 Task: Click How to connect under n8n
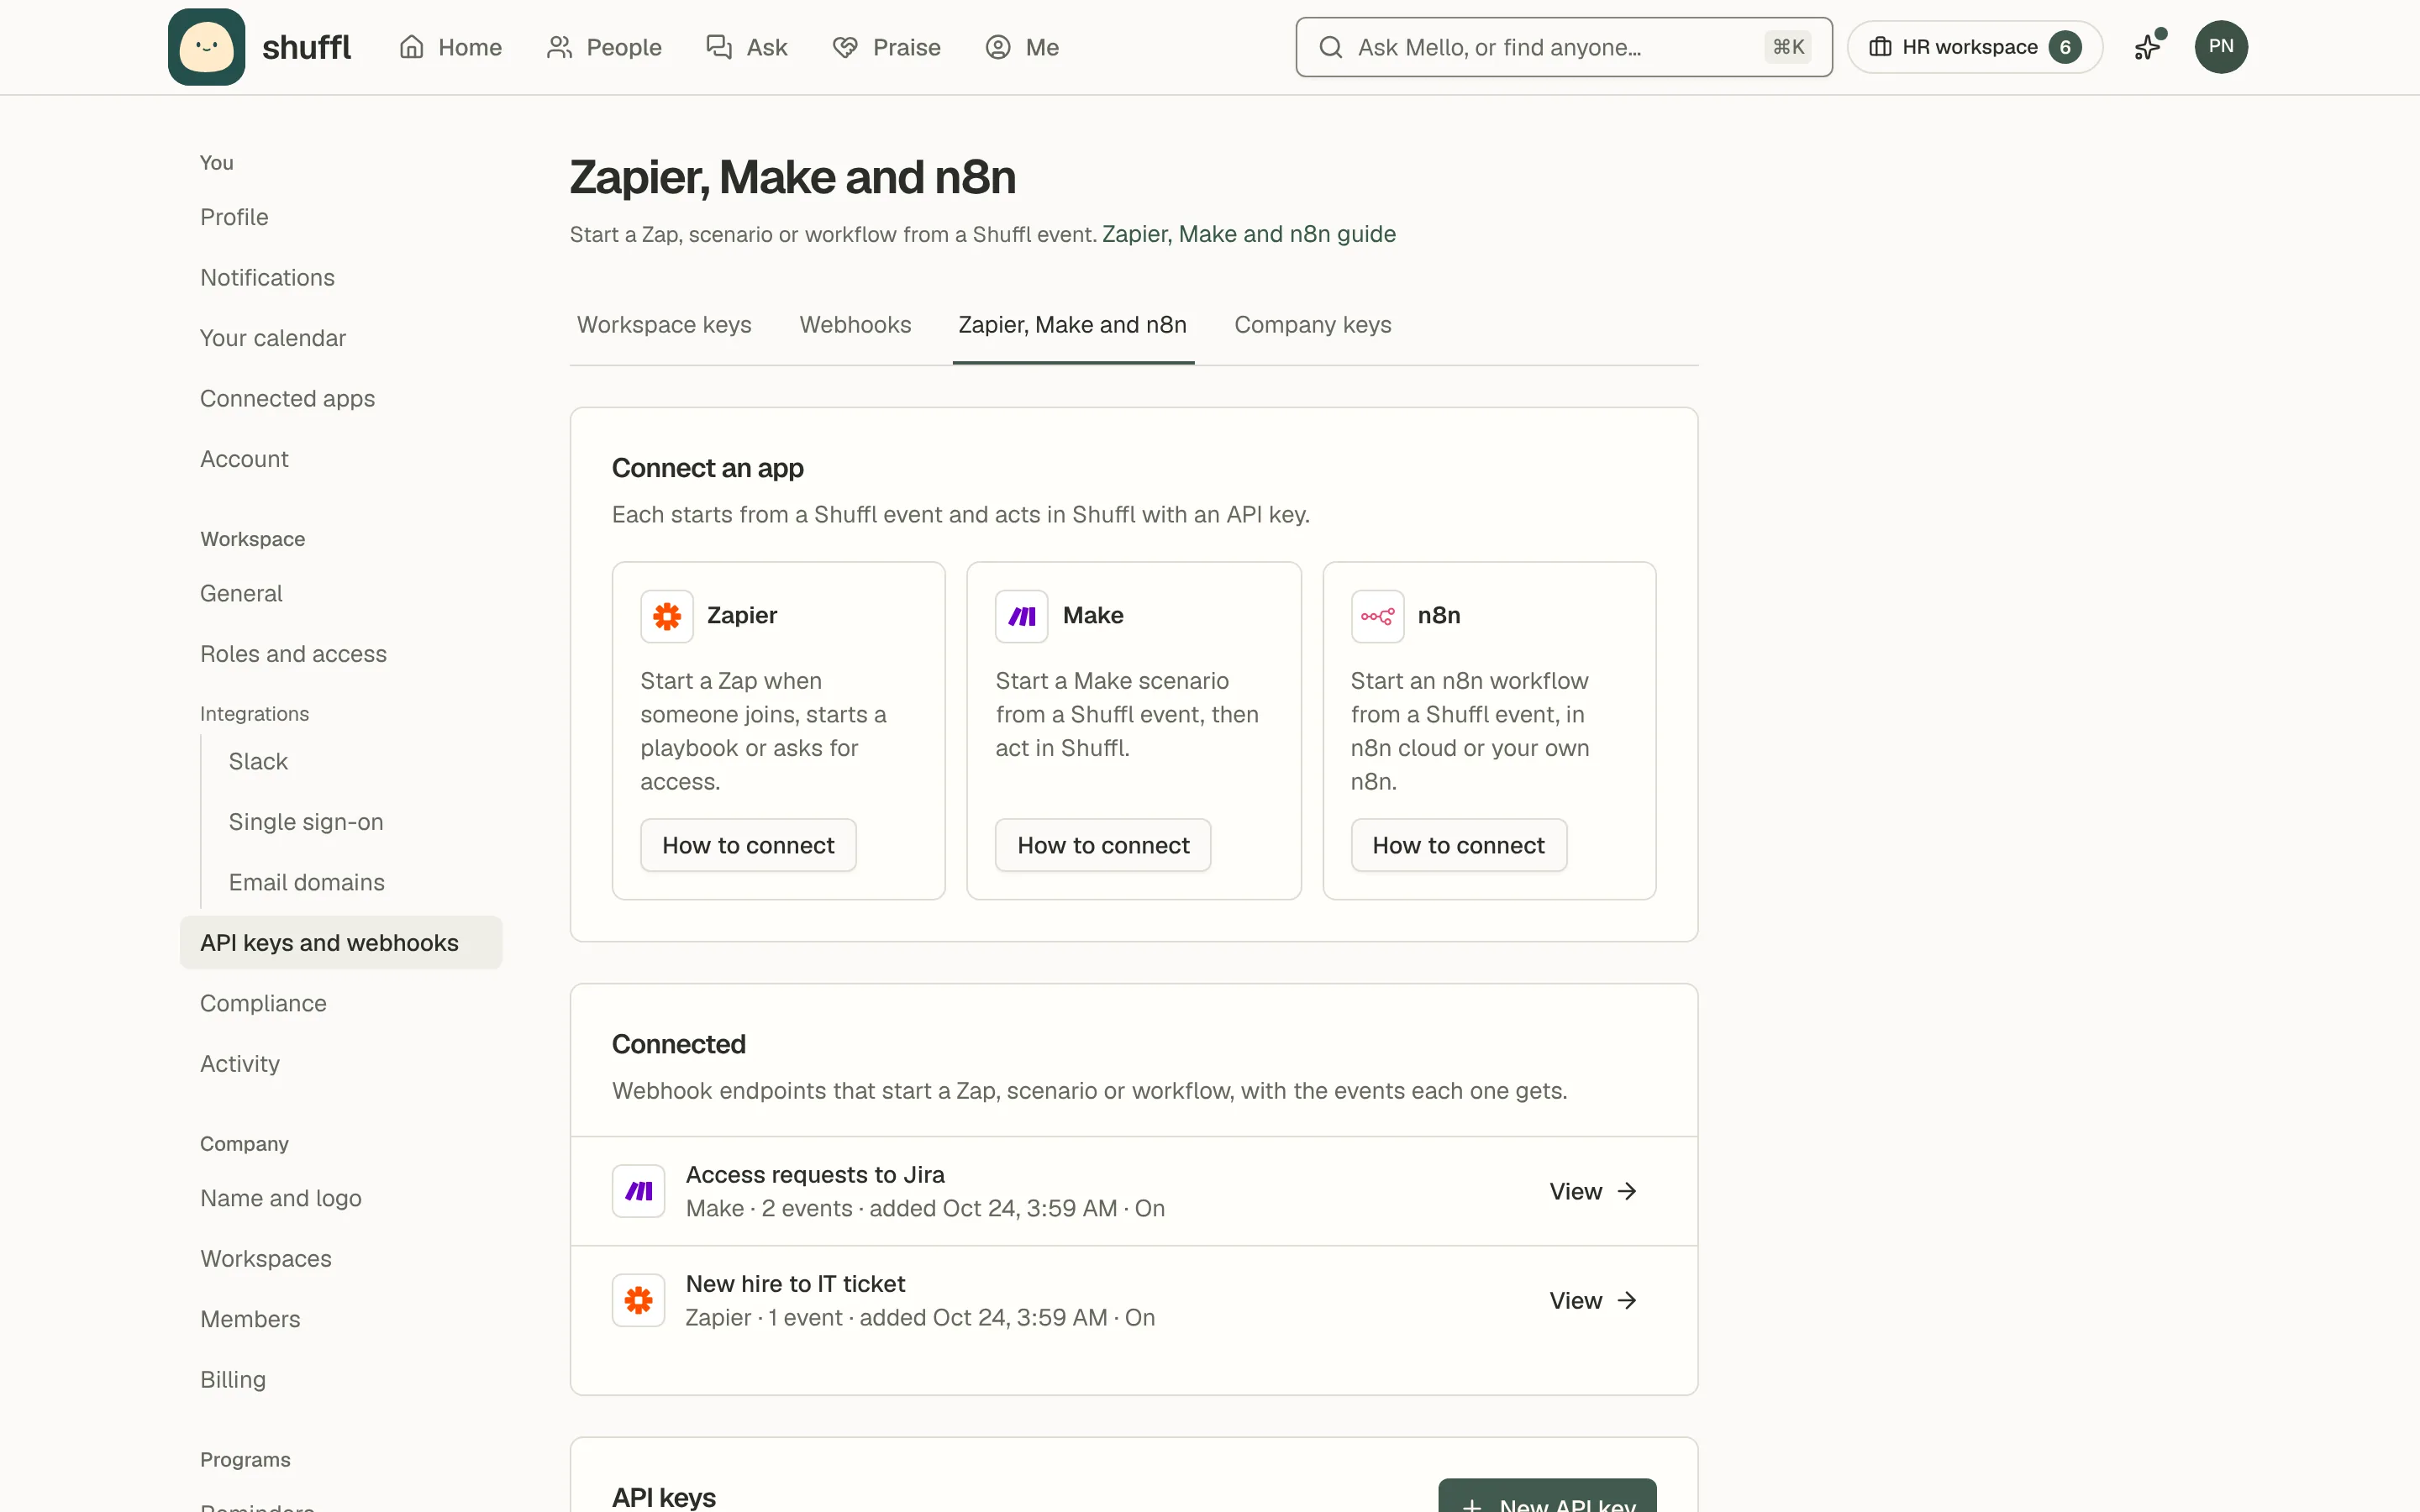[x=1458, y=845]
